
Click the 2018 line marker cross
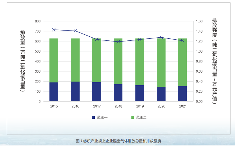118,42
